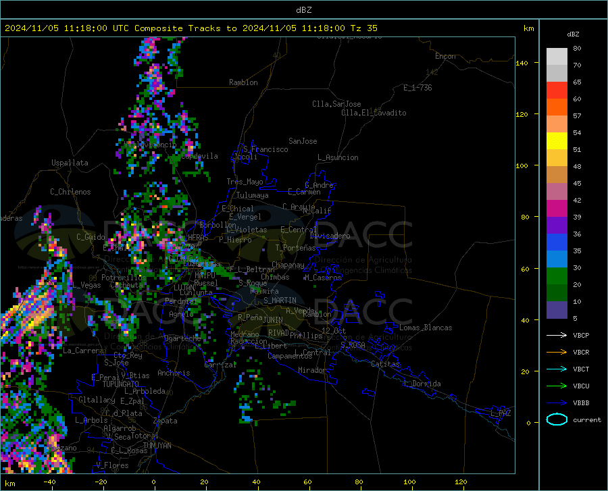
Task: Click the 'Potrerillos' map label
Action: [x=124, y=278]
